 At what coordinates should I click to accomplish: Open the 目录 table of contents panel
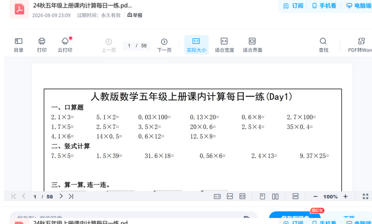click(x=19, y=45)
